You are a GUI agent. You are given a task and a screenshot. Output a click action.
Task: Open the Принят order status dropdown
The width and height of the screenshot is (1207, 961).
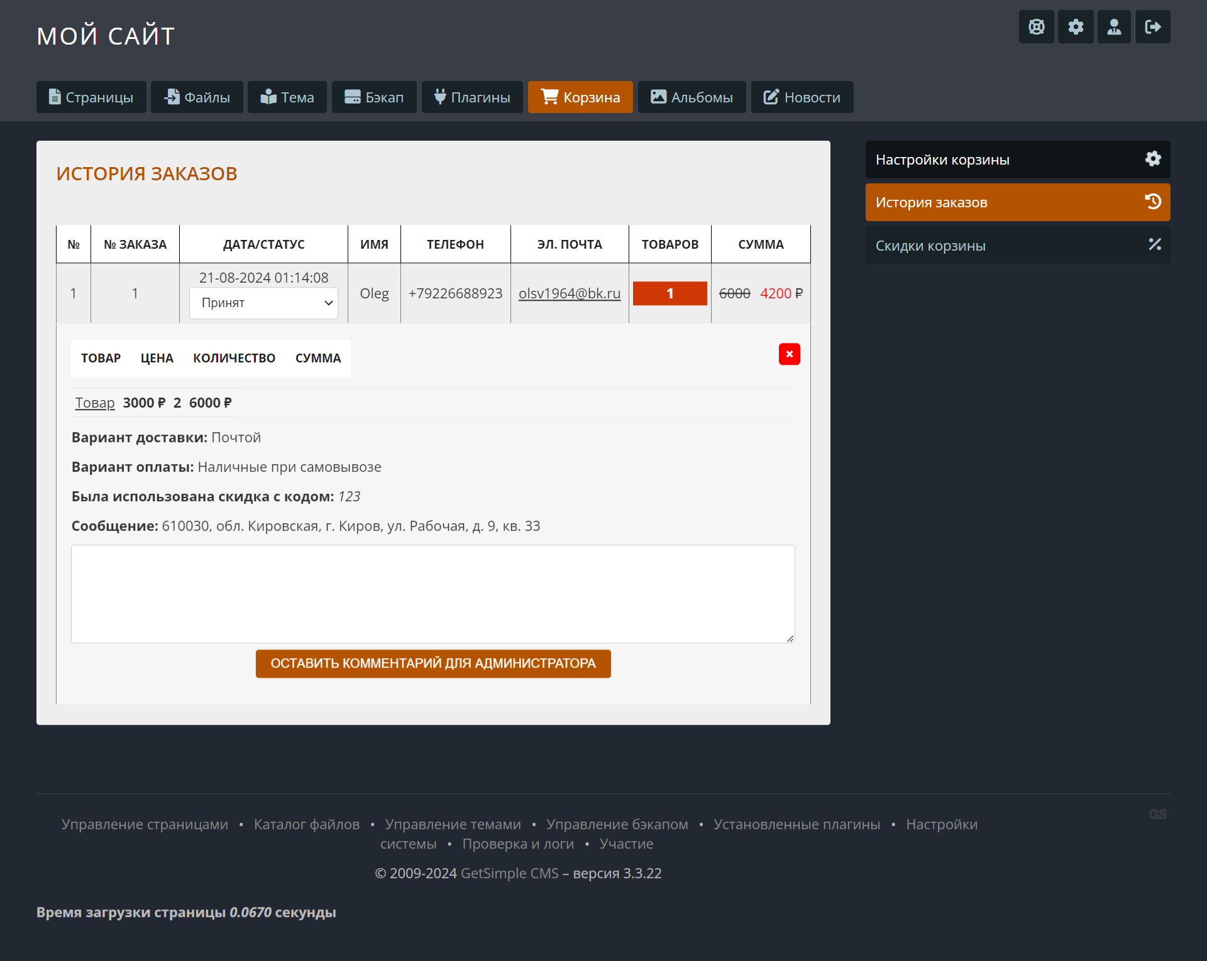point(263,303)
